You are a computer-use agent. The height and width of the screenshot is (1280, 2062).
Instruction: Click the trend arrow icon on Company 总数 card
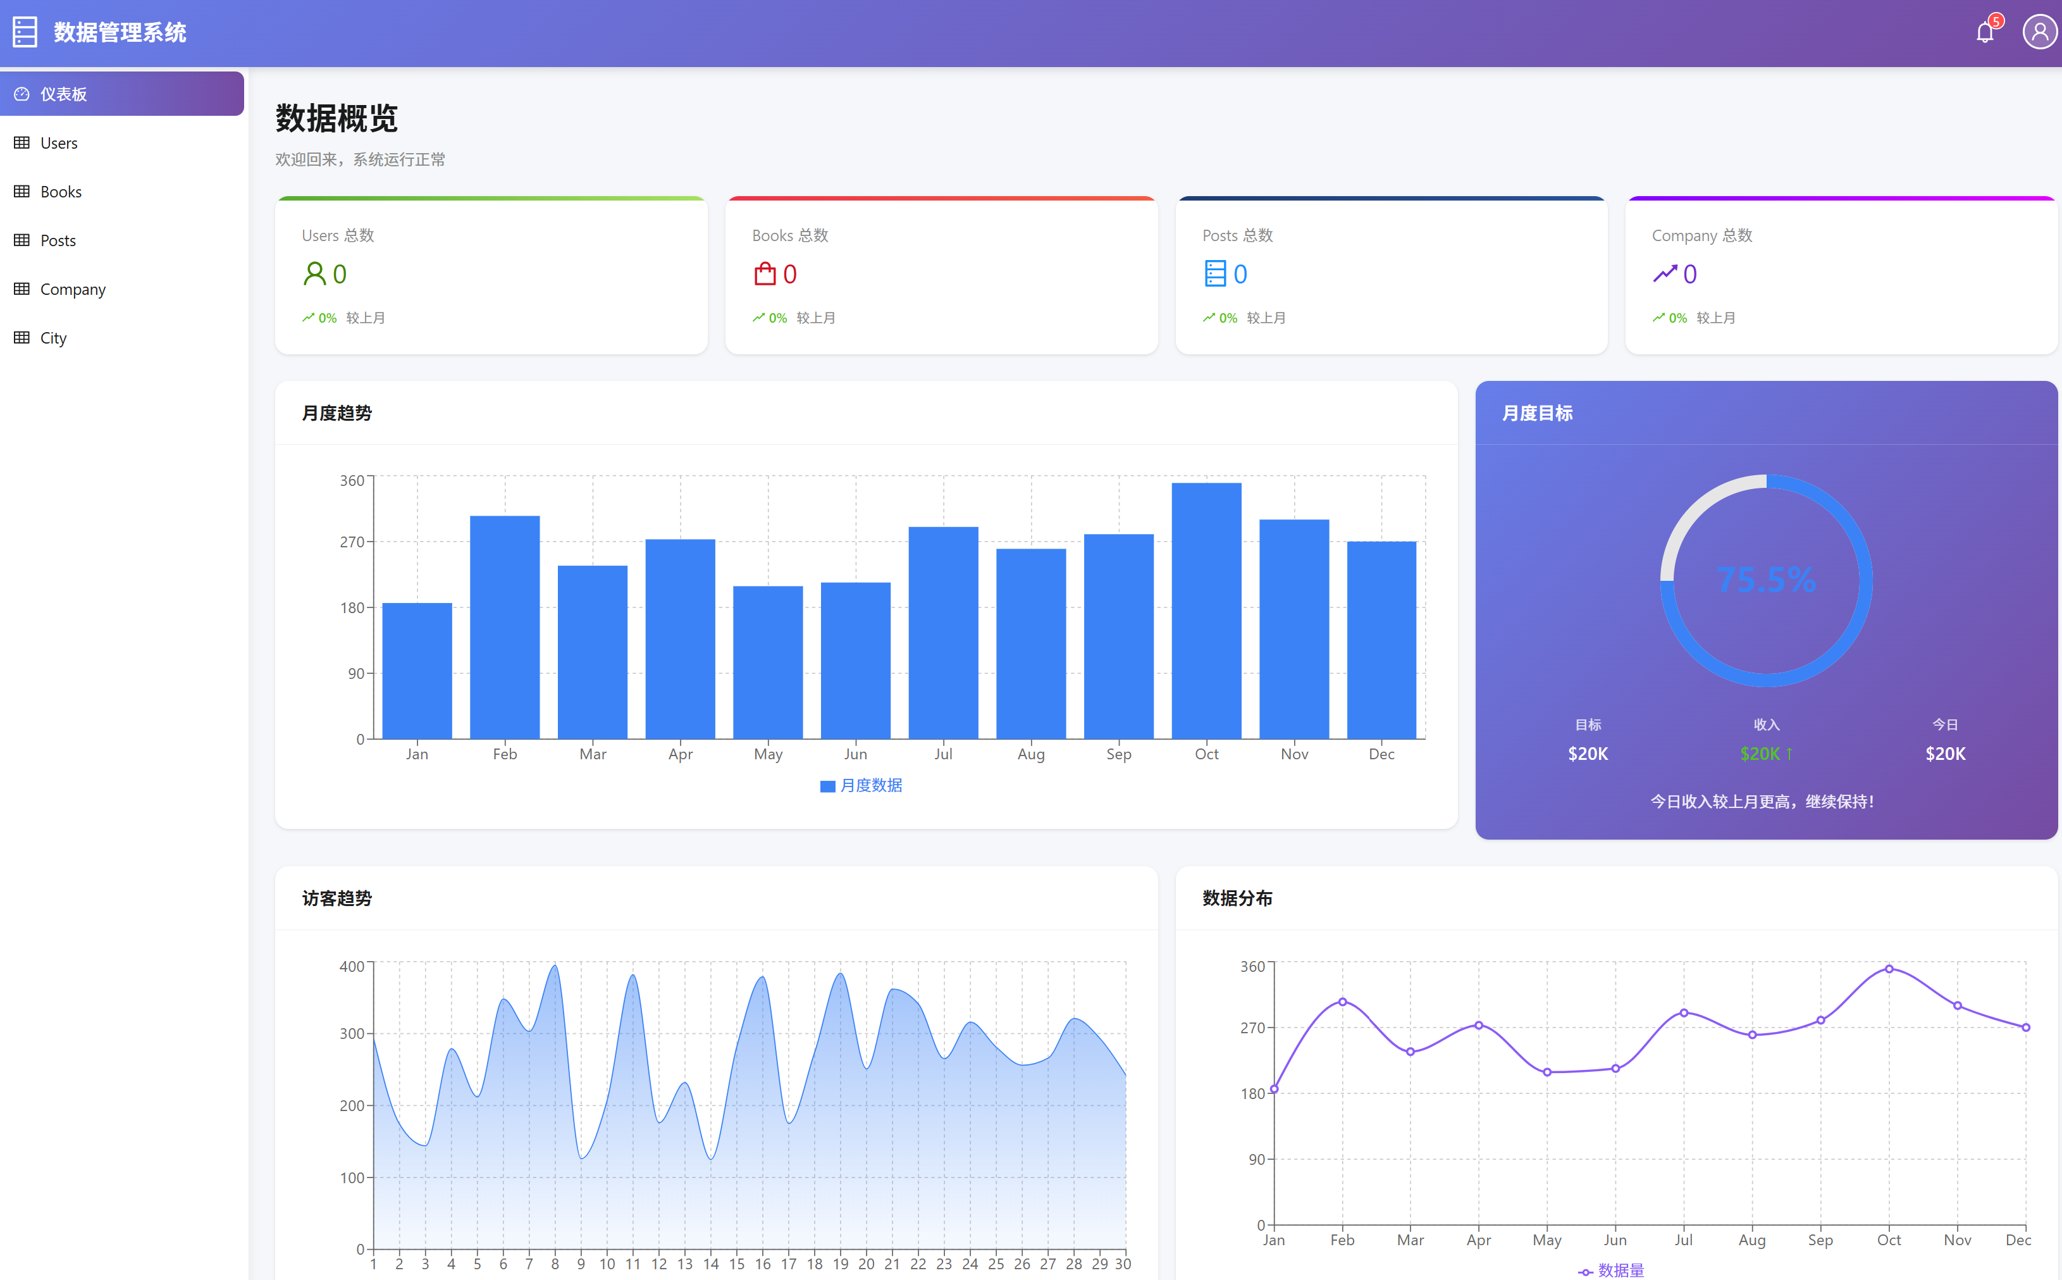point(1664,273)
